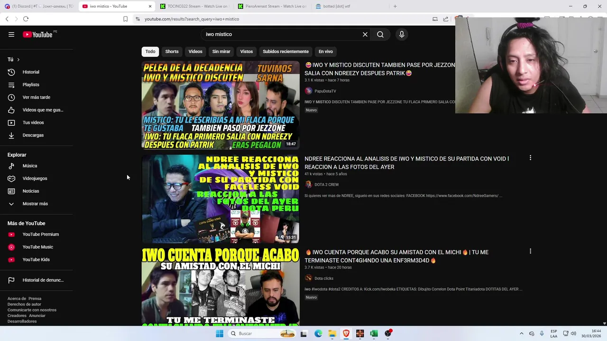
Task: Click DOTA 2 CREW channel avatar
Action: (x=308, y=185)
